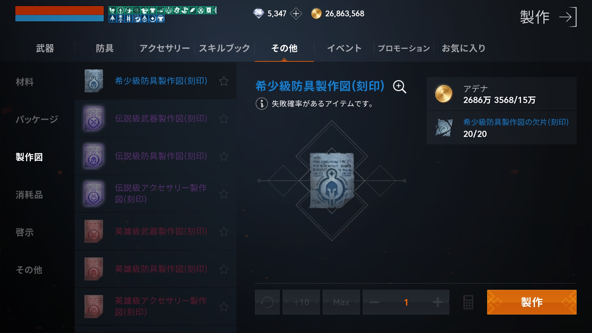The width and height of the screenshot is (592, 333).
Task: Select the 材料 side category
Action: click(25, 82)
